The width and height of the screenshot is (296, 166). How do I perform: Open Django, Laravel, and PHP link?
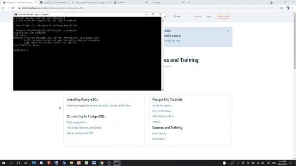[80, 133]
